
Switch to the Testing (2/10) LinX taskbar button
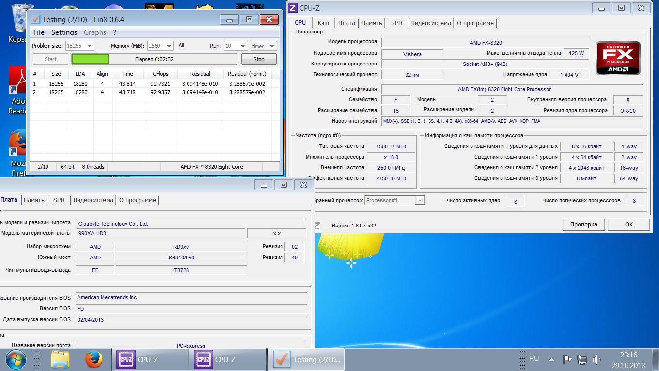tap(306, 359)
